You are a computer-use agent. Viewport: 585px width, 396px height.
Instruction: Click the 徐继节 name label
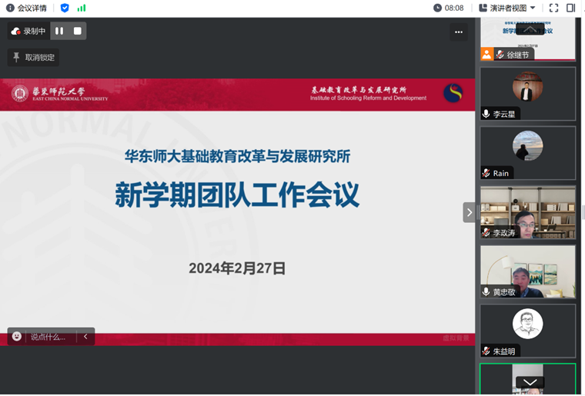pos(518,55)
